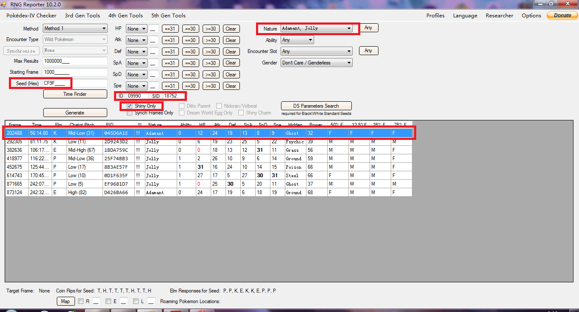Open the Profiles menu
Screen dimensions: 579x312
click(x=435, y=16)
